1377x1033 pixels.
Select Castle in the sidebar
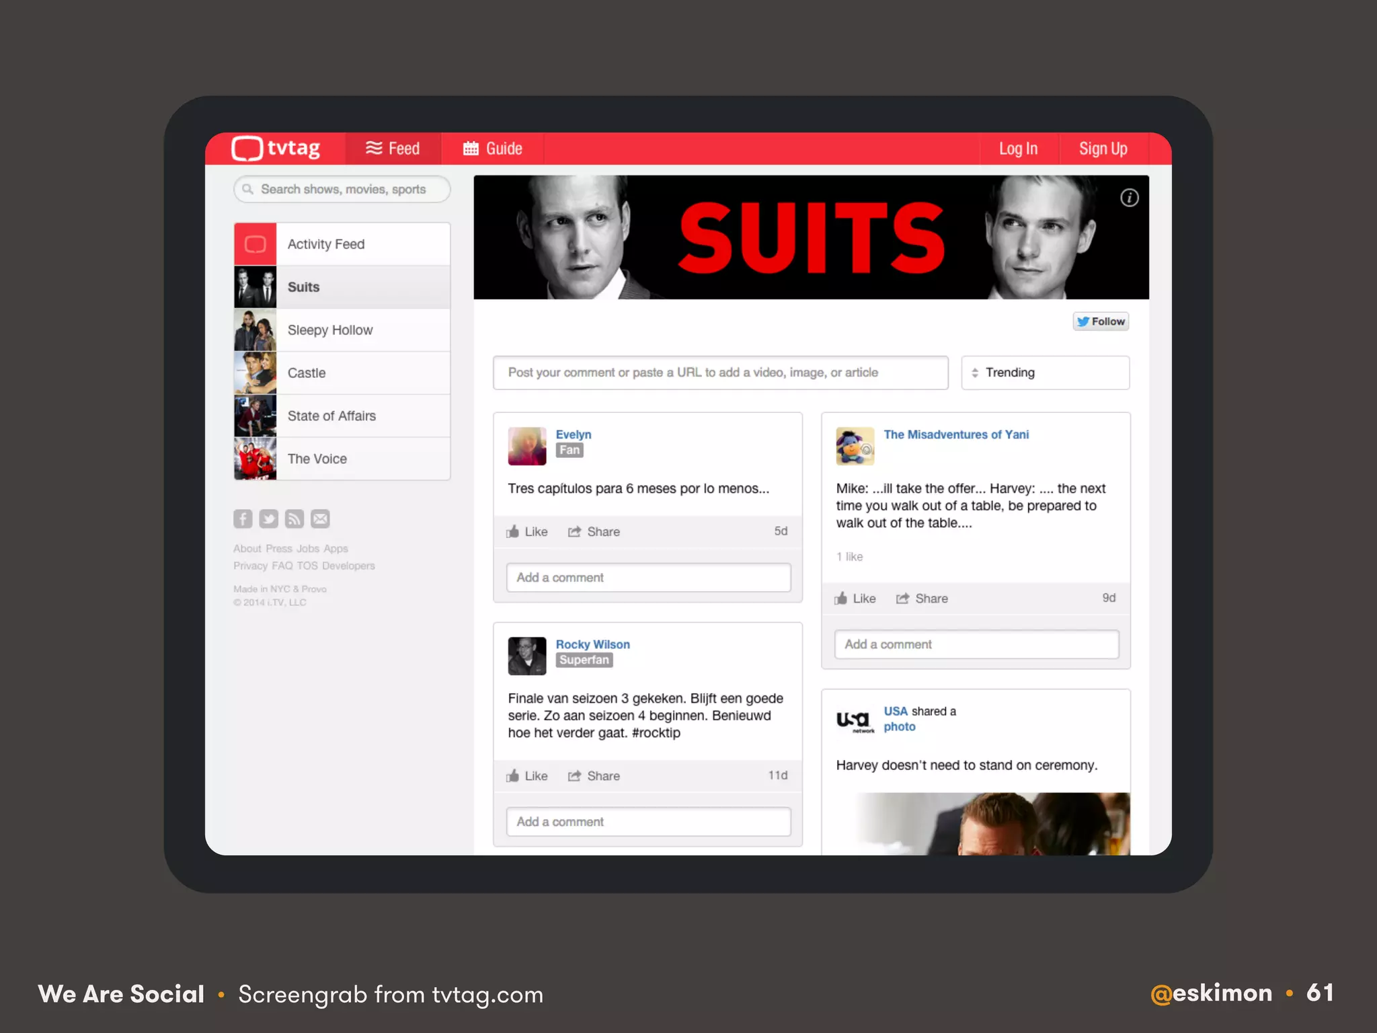[x=342, y=373]
